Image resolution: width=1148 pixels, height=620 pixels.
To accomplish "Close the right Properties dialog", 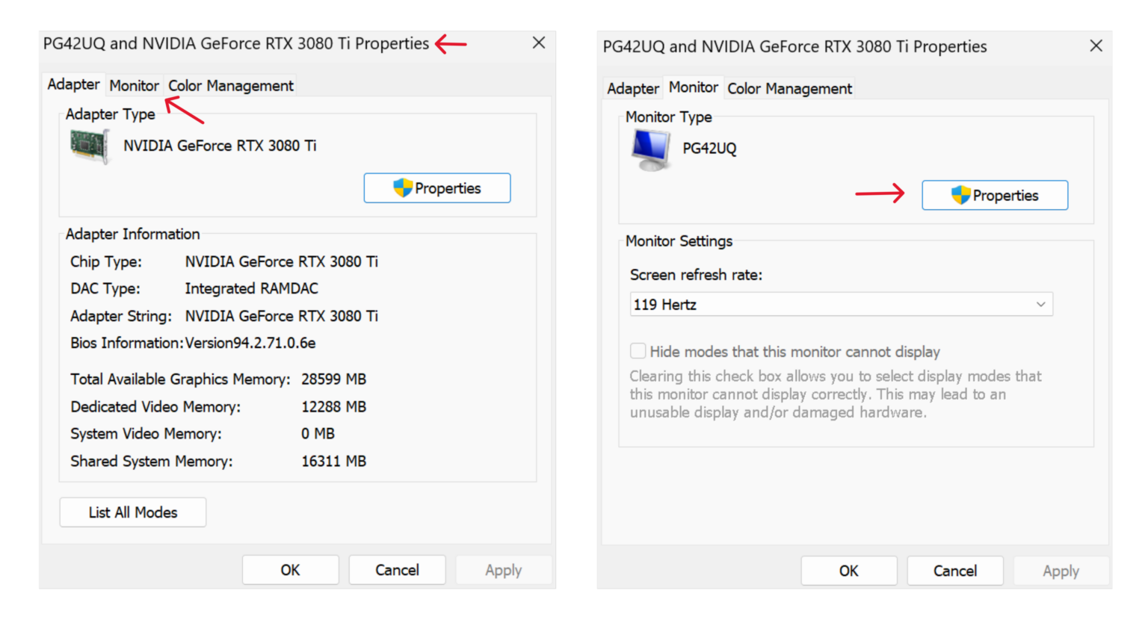I will pyautogui.click(x=1096, y=46).
